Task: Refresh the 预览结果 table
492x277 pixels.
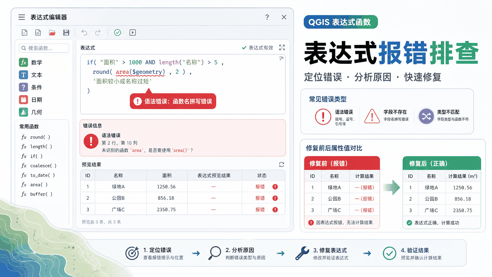Action: tap(282, 164)
